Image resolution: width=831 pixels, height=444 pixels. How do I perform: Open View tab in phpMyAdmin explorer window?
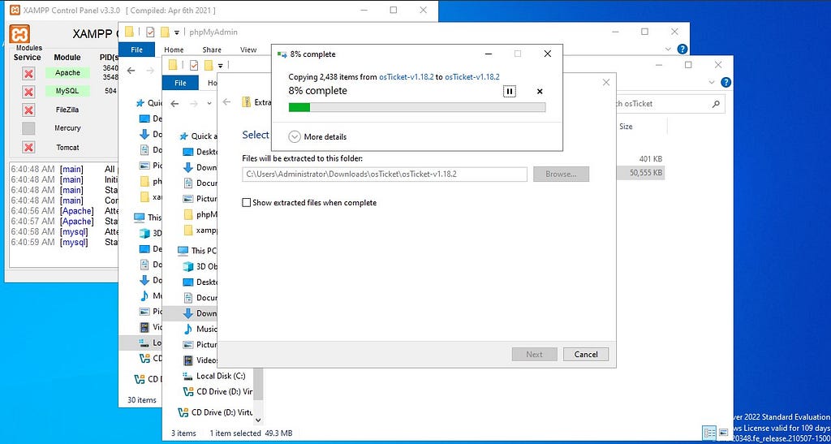248,50
